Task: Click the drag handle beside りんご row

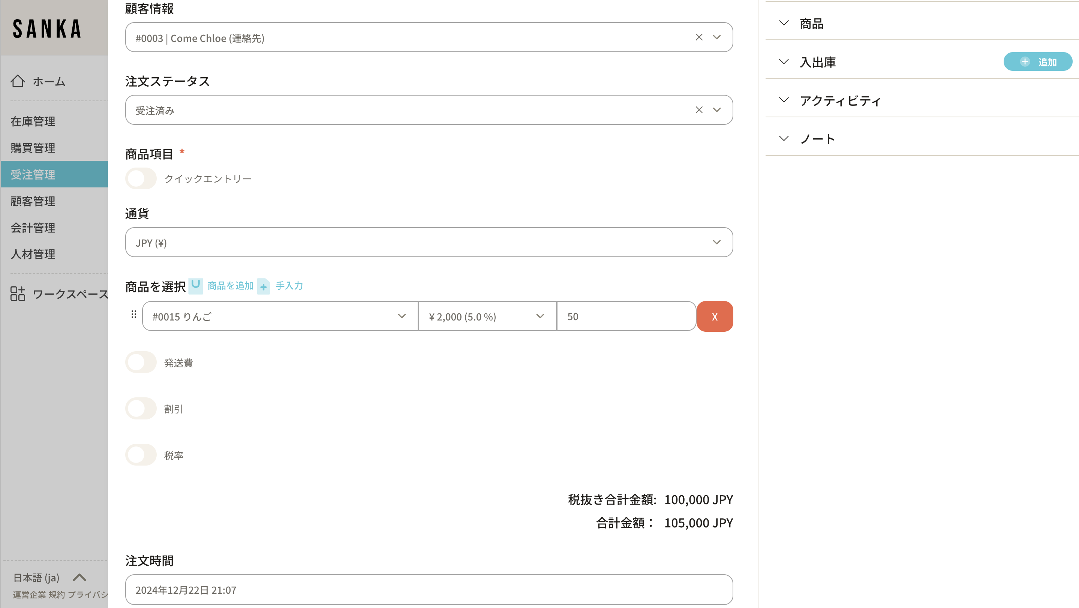Action: 133,314
